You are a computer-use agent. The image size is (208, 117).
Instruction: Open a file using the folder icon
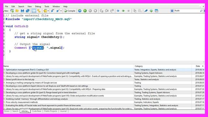click(17, 11)
